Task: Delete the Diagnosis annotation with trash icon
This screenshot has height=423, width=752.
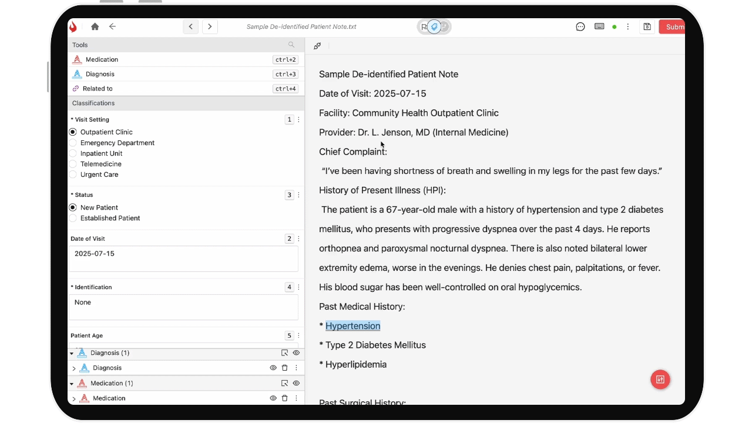Action: point(285,368)
